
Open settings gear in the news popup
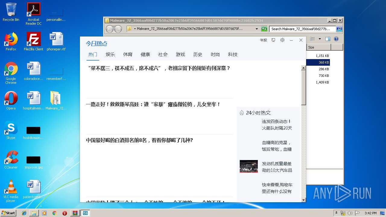[x=282, y=40]
